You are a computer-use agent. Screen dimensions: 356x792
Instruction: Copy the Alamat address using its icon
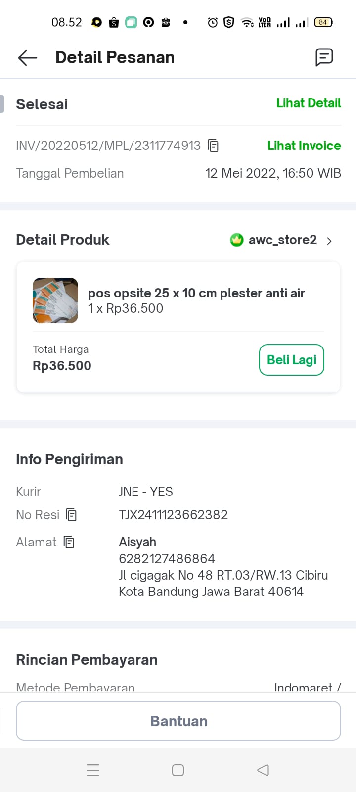tap(69, 542)
